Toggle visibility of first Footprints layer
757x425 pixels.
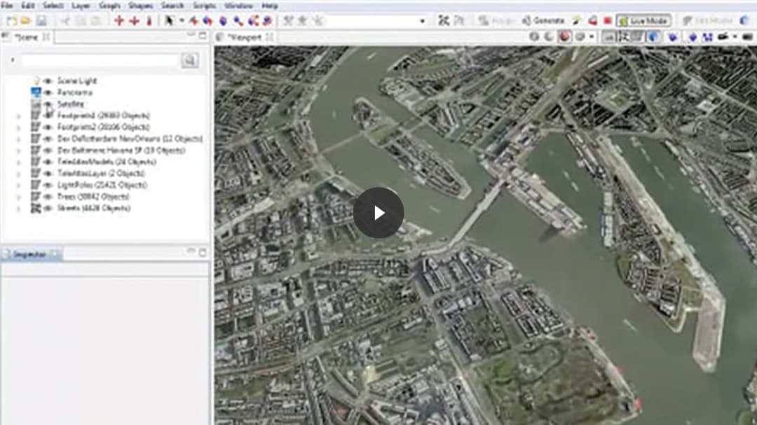(48, 116)
